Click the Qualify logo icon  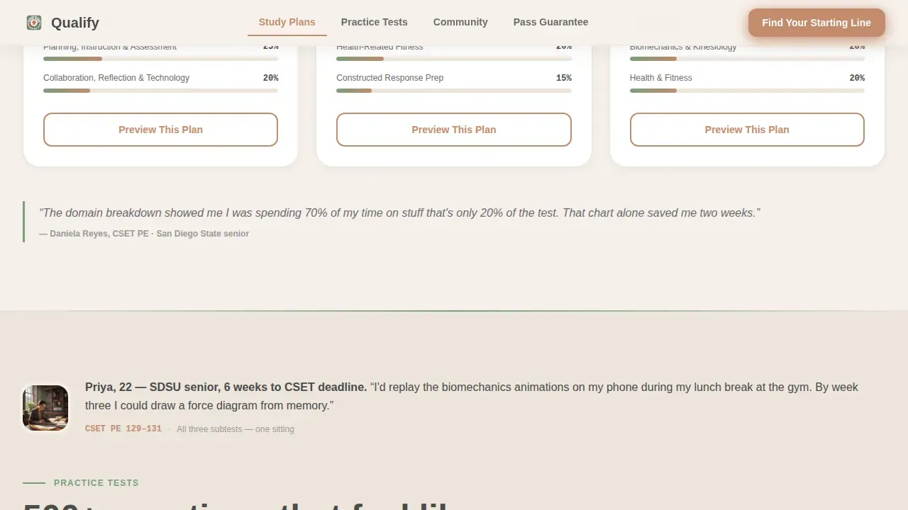click(34, 23)
